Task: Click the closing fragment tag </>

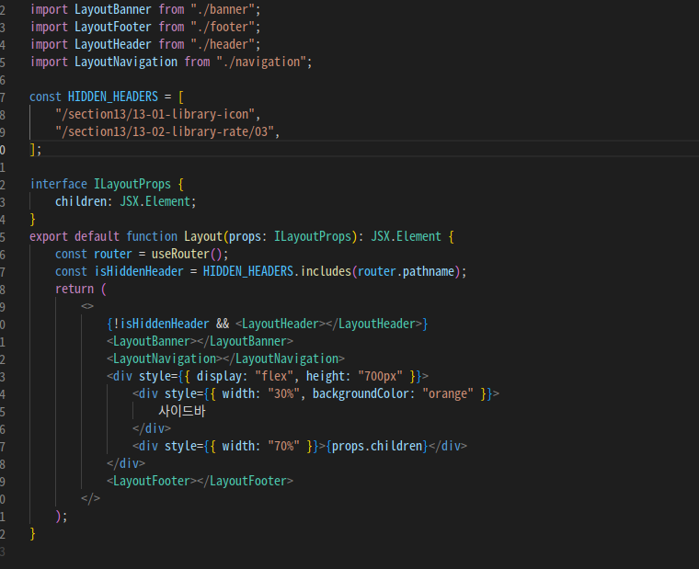Action: (90, 498)
